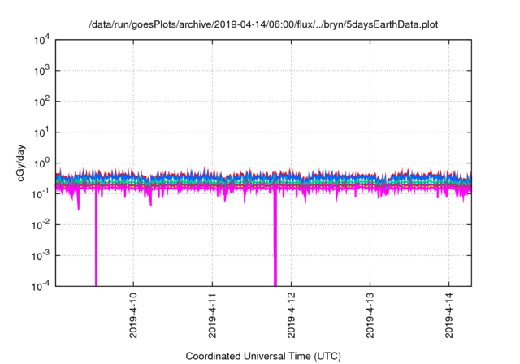The height and width of the screenshot is (364, 520).
Task: Click the 2019-4-14 date tick label
Action: click(449, 315)
